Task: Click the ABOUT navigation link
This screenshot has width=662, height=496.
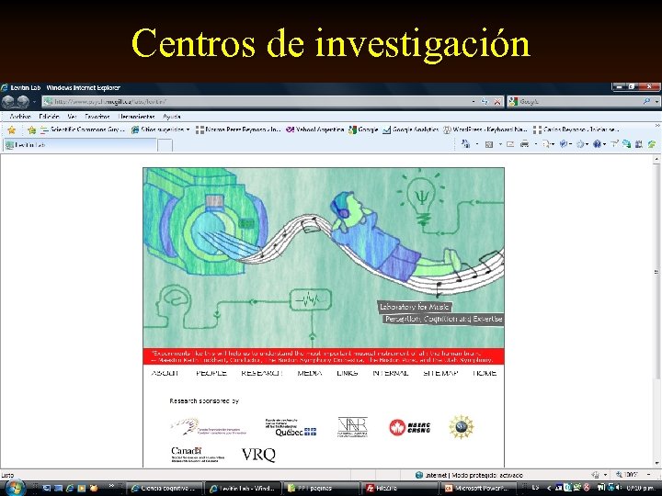Action: pyautogui.click(x=165, y=373)
